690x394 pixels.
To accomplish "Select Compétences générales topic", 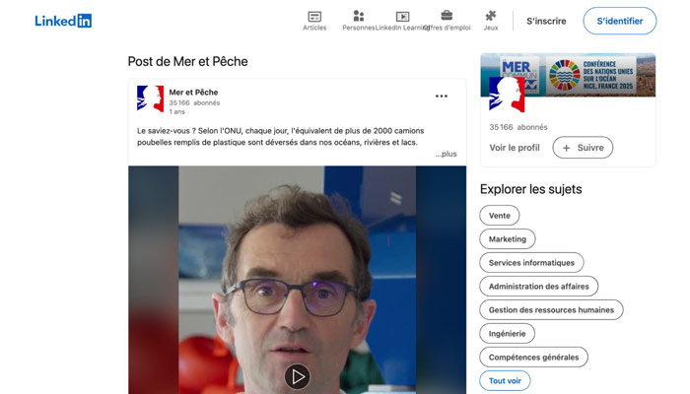I will coord(534,358).
